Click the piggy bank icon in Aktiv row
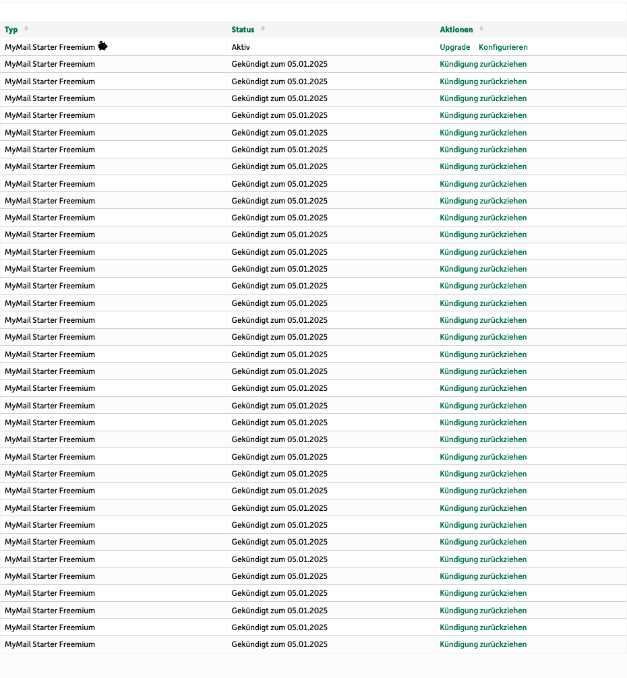The height and width of the screenshot is (678, 627). coord(102,46)
